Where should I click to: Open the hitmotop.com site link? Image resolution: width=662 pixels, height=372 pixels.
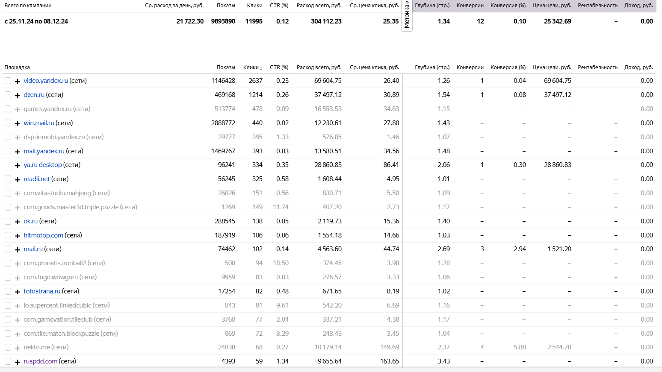[x=43, y=235]
